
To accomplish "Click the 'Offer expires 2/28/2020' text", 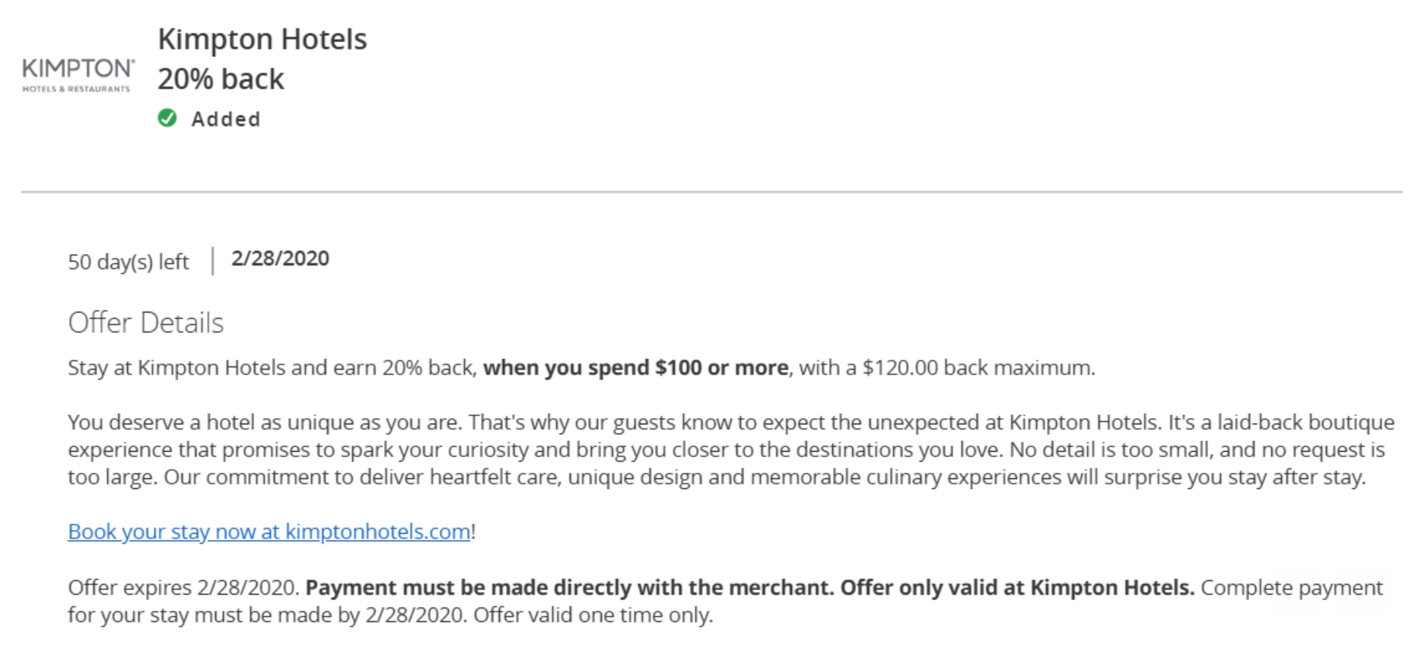I will pos(183,588).
